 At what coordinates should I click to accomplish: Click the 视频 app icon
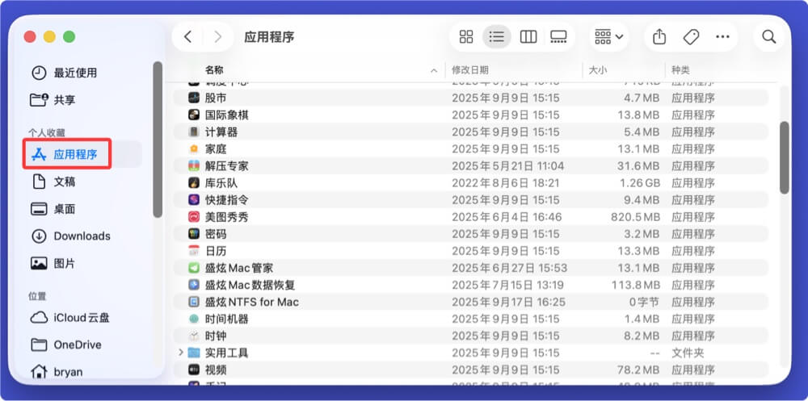(194, 370)
